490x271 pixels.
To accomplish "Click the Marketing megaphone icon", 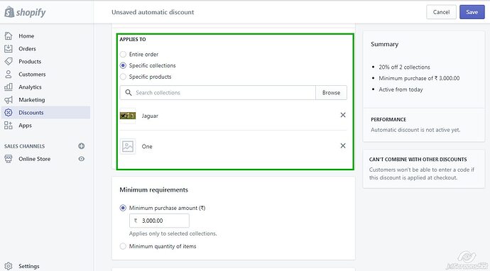I will [9, 100].
